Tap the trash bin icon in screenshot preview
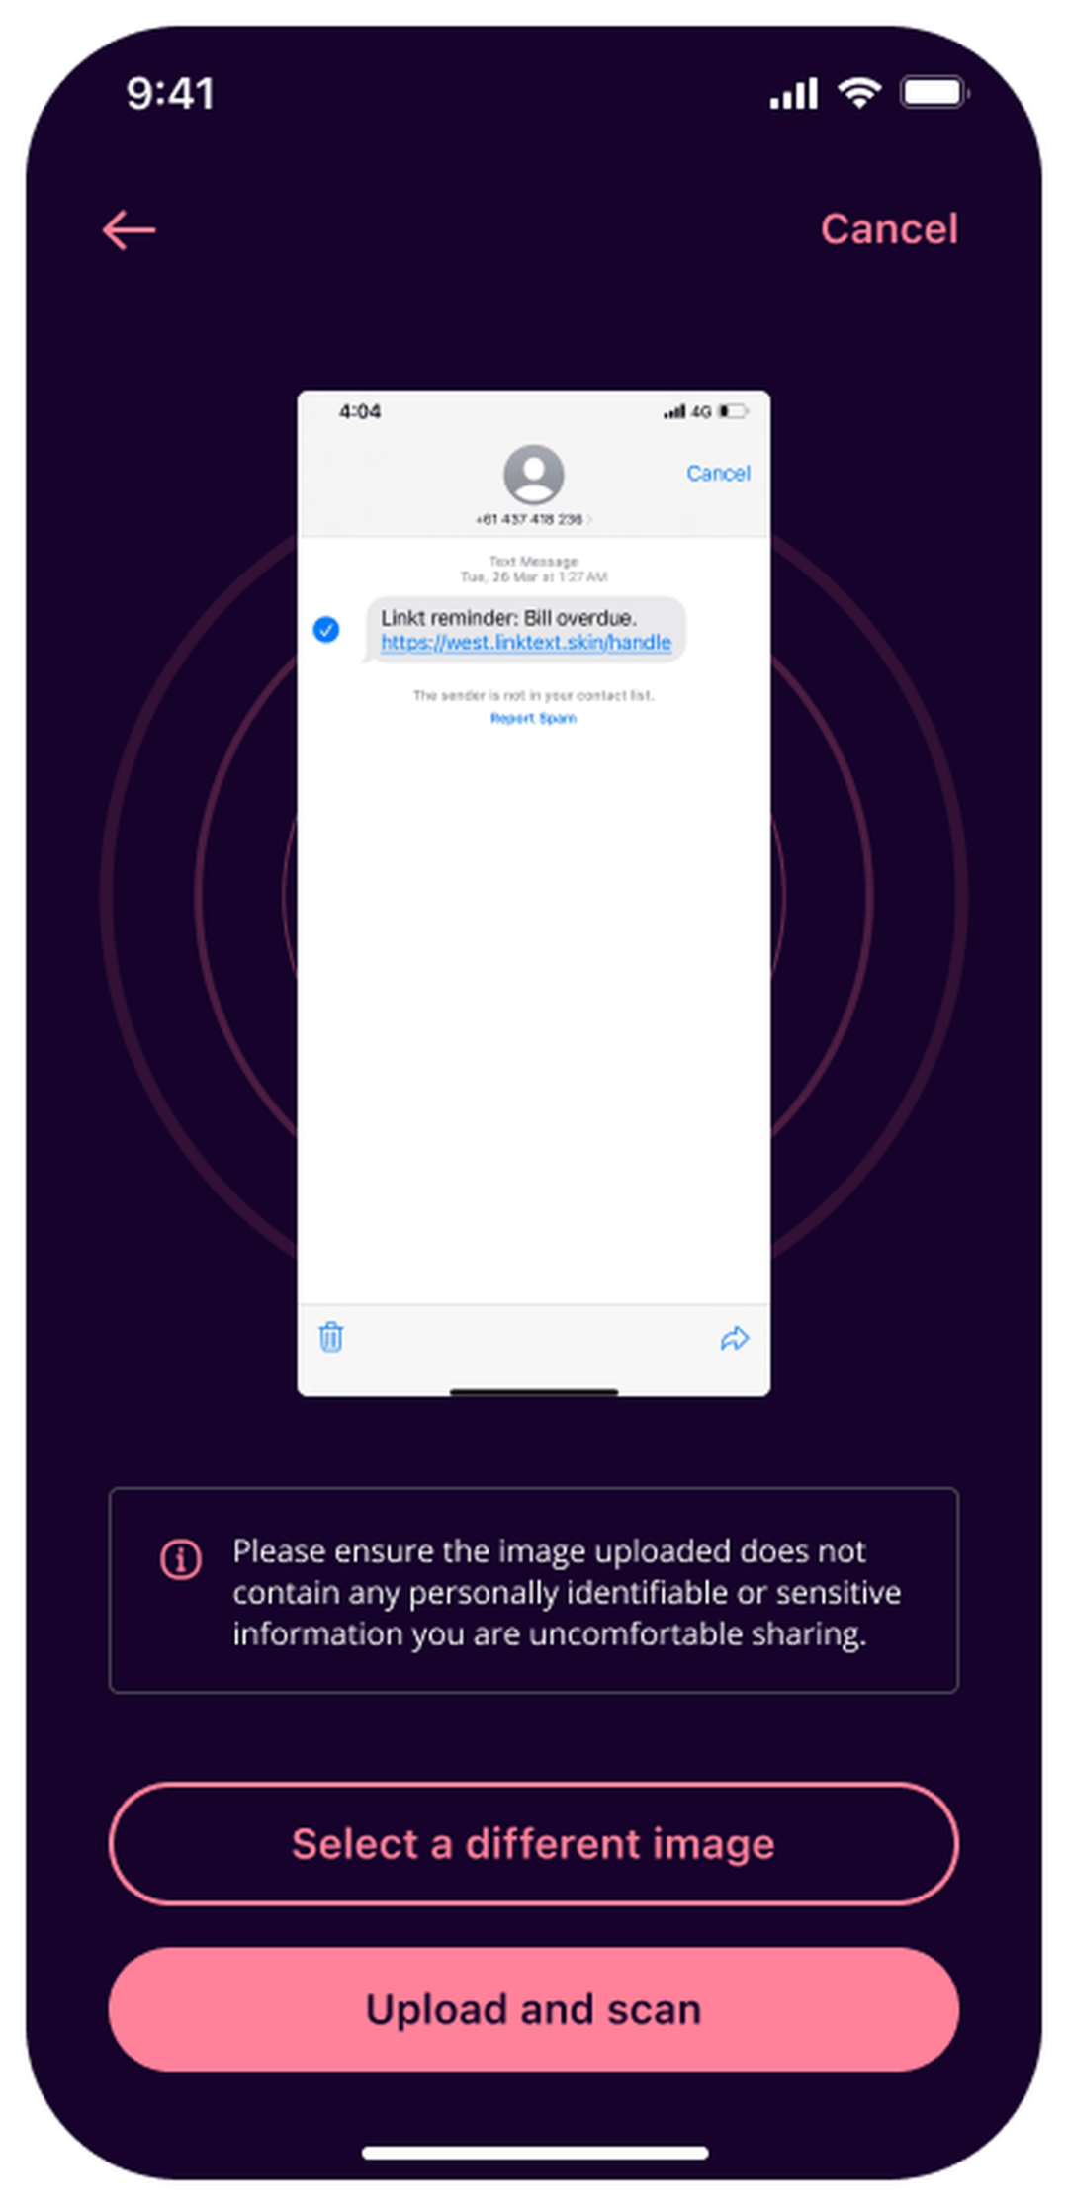 (x=330, y=1337)
